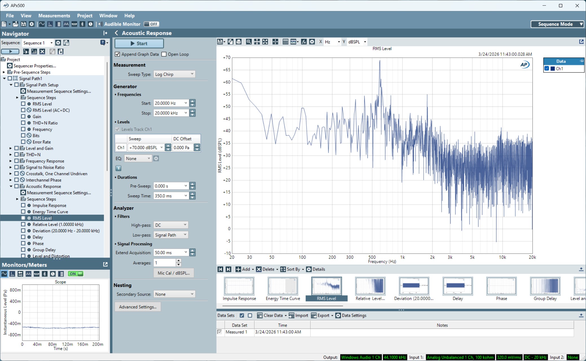
Task: Click Clear Data in Data Sets bar
Action: (x=271, y=315)
